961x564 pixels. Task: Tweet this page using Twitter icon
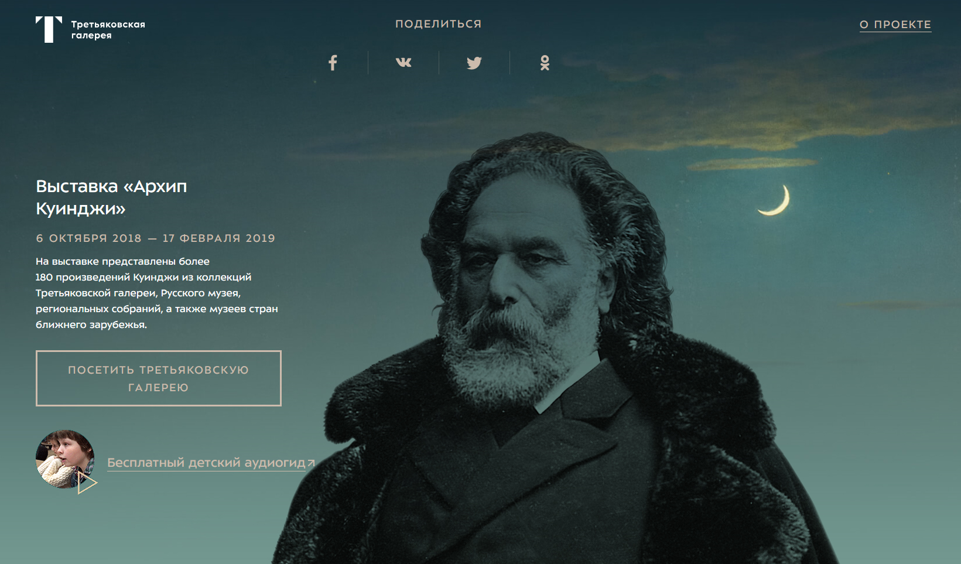click(474, 63)
